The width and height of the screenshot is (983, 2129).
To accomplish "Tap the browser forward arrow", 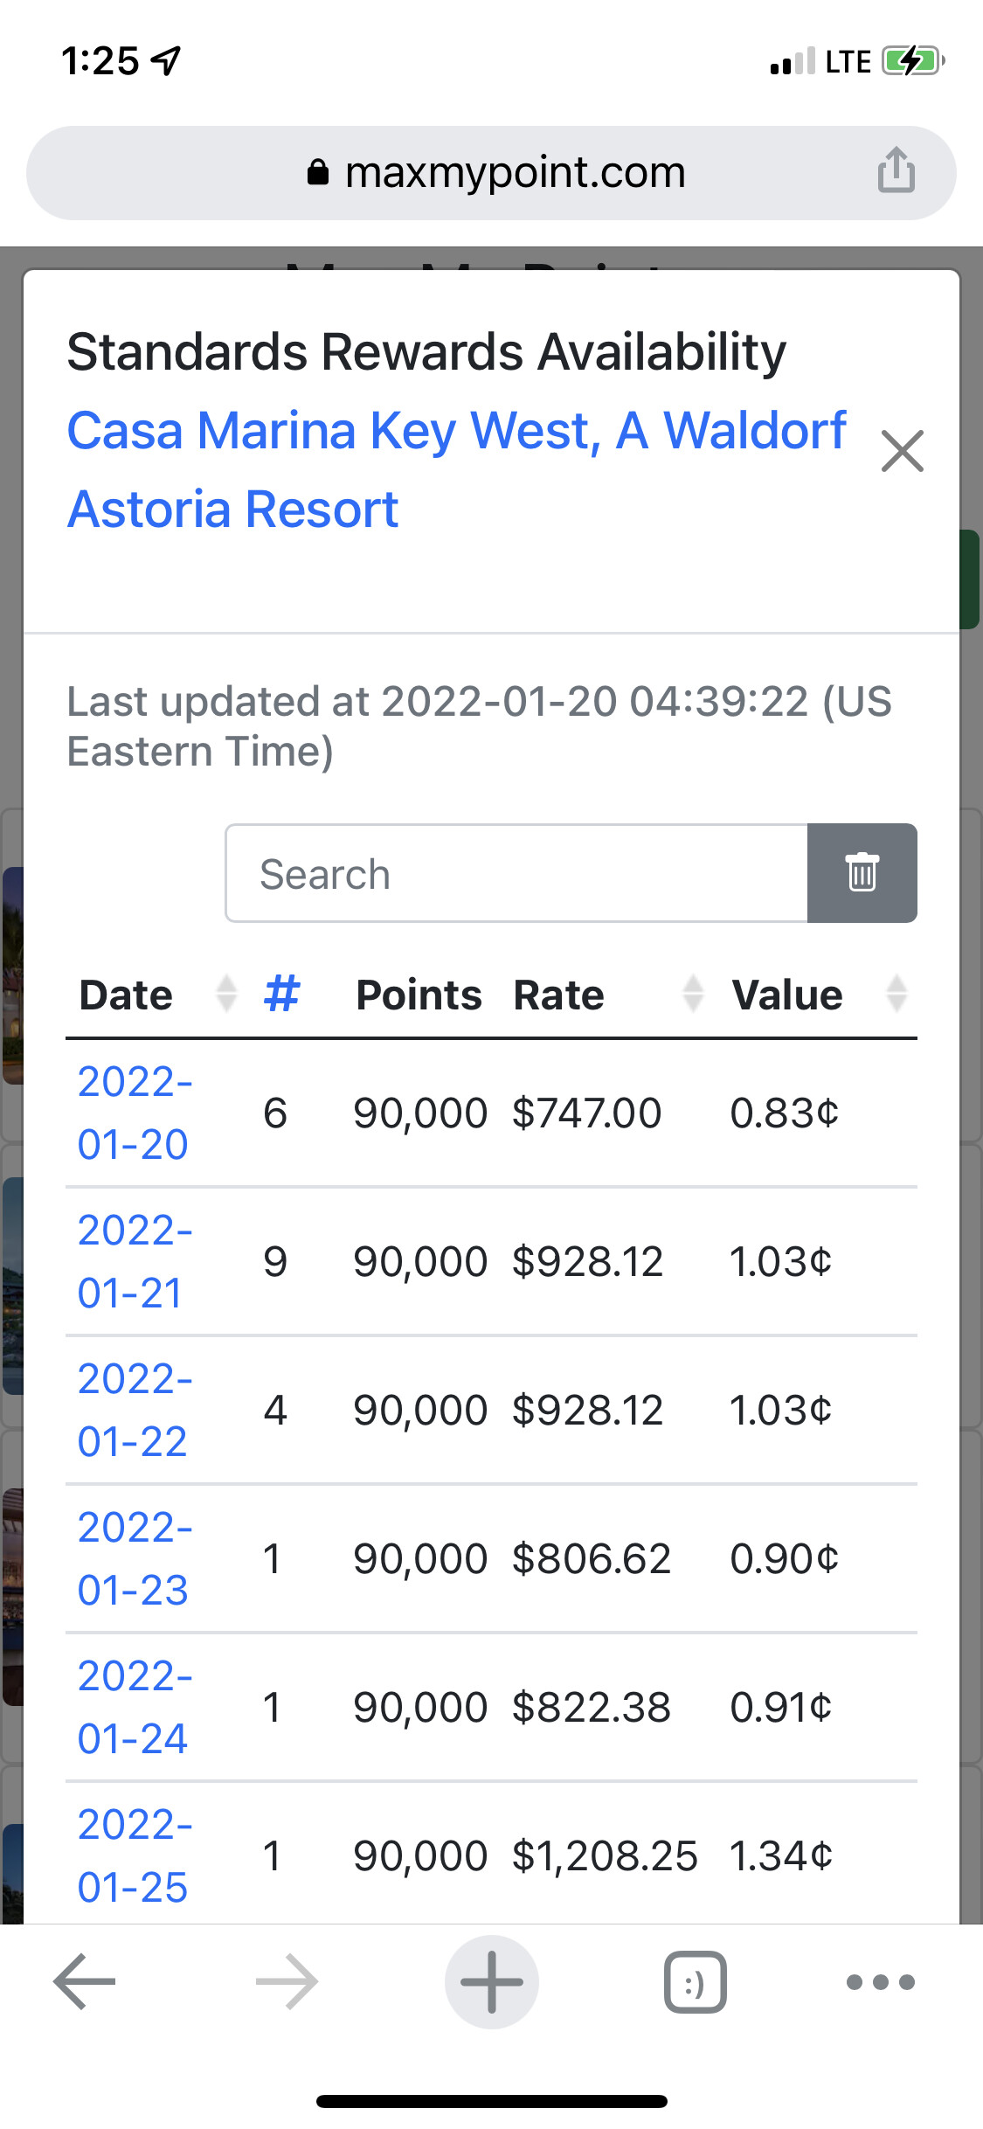I will 287,1981.
